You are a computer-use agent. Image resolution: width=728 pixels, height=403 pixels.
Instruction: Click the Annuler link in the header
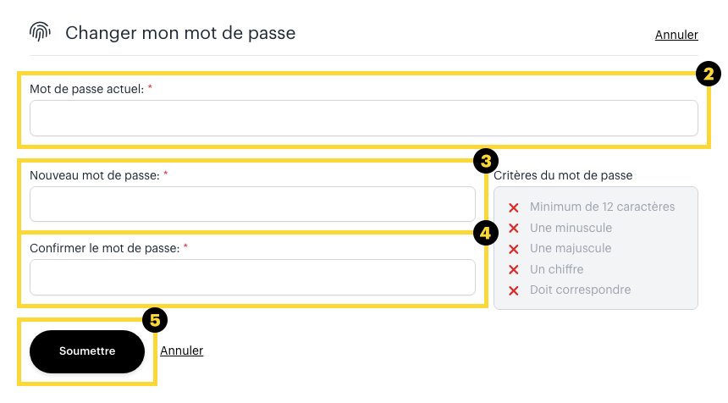pyautogui.click(x=676, y=35)
